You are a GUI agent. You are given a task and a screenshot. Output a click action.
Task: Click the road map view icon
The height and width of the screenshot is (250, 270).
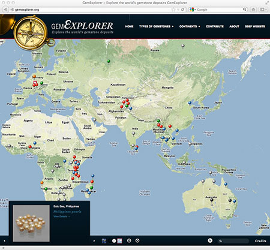click(x=119, y=241)
